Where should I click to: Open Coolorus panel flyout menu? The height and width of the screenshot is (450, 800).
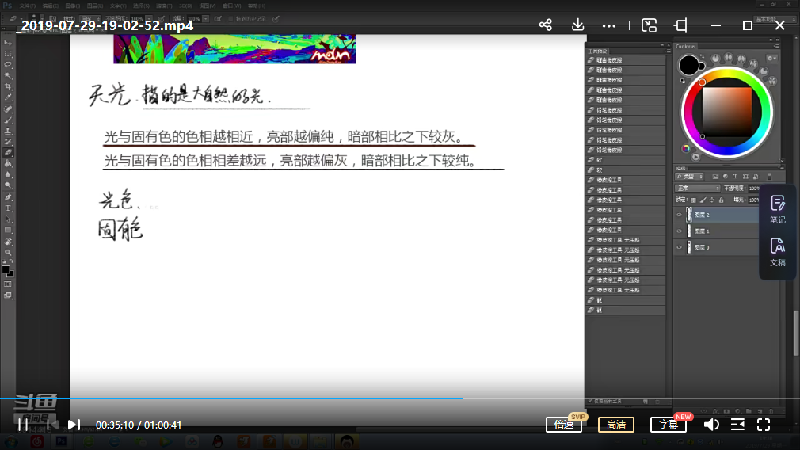[x=776, y=47]
